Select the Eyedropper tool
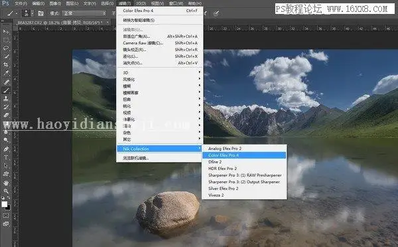The width and height of the screenshot is (398, 247). pyautogui.click(x=6, y=73)
